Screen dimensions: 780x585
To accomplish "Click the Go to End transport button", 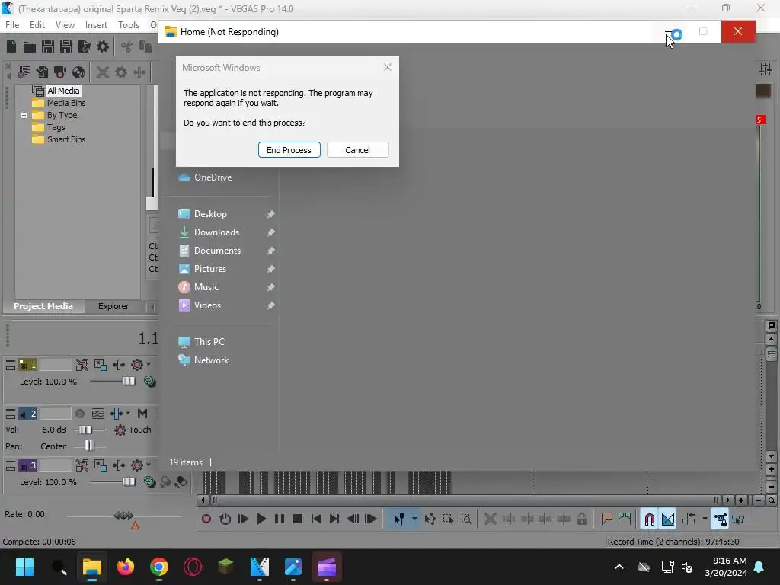I will coord(334,519).
